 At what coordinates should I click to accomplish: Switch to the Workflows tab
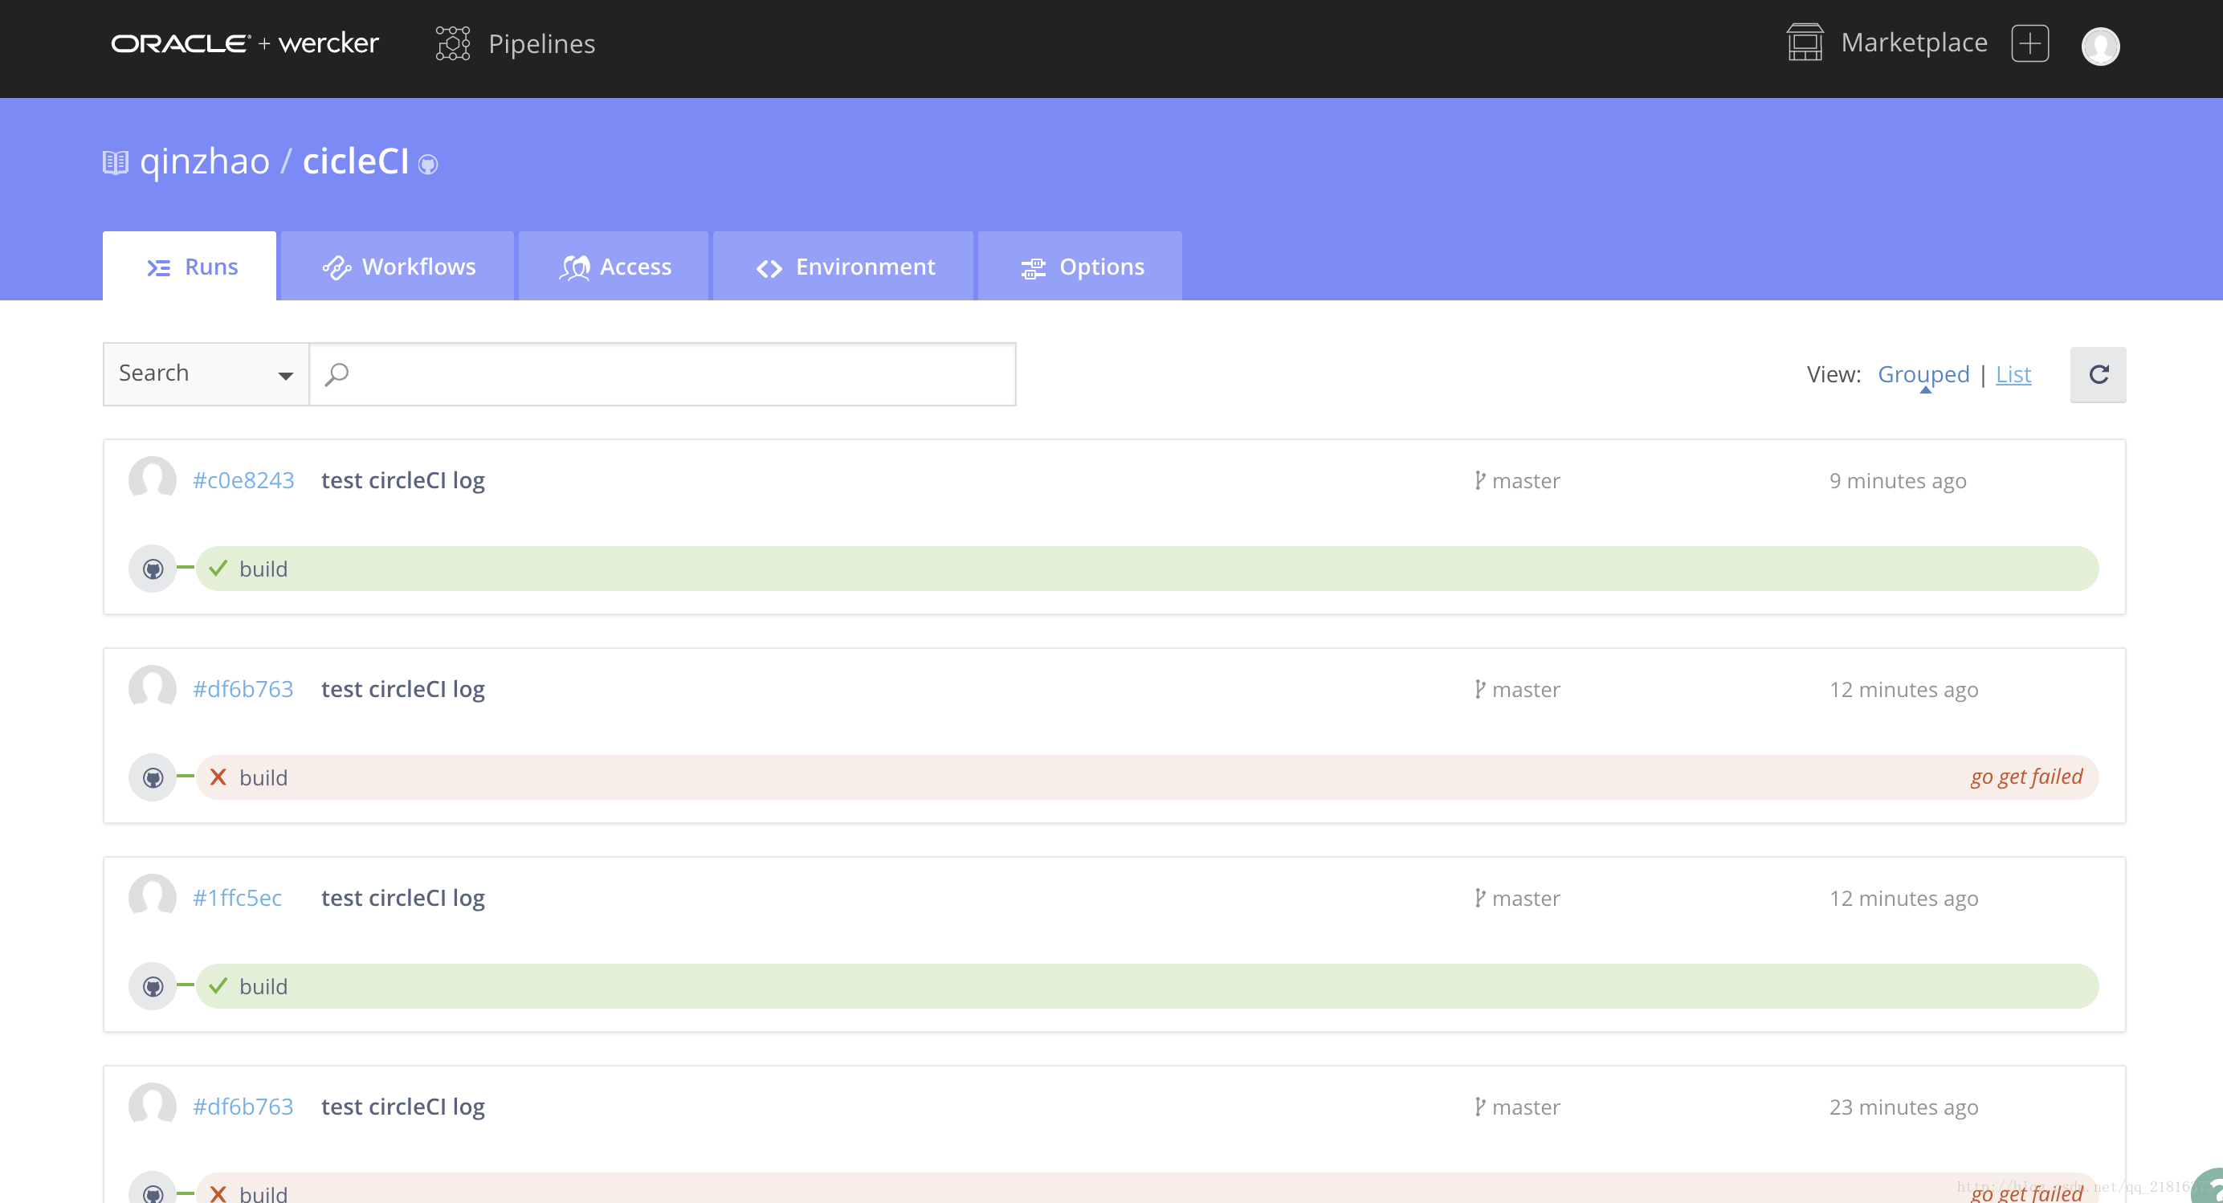pyautogui.click(x=397, y=266)
